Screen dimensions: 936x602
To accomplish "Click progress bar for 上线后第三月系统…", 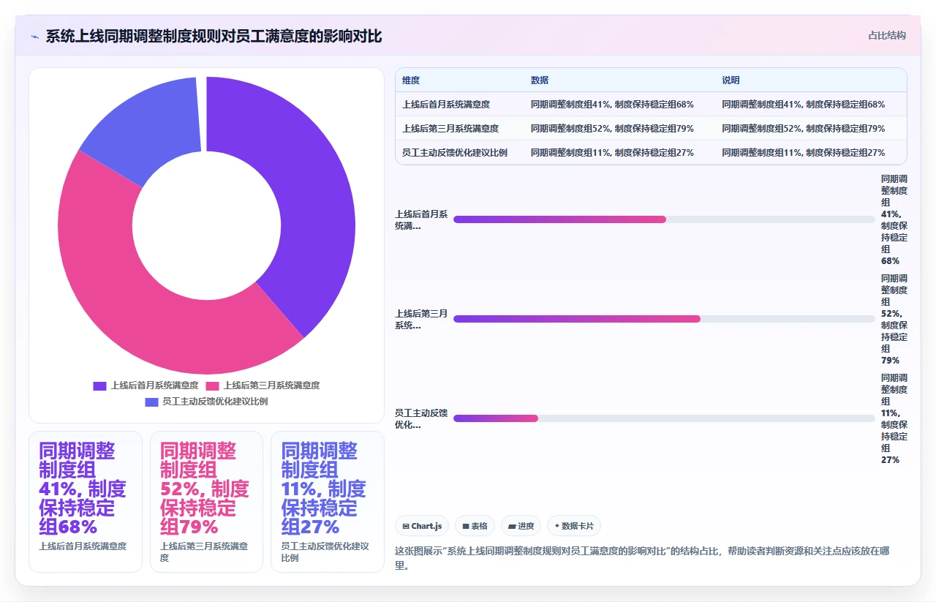I will coord(664,319).
